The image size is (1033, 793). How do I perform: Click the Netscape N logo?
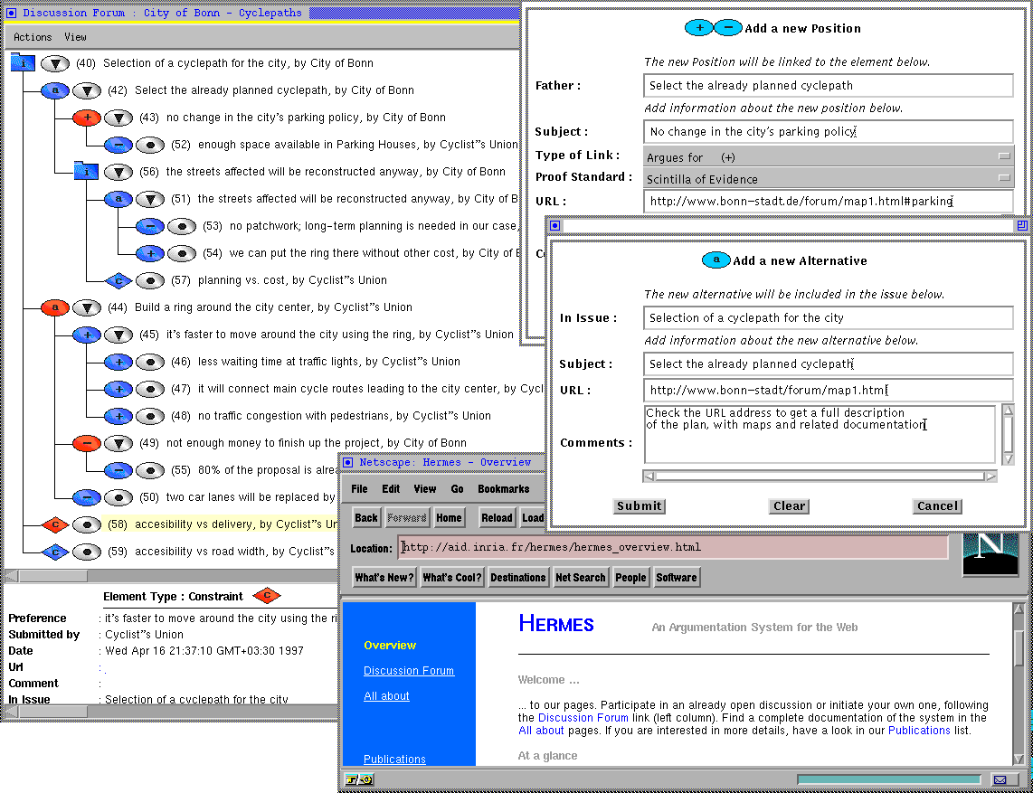point(990,555)
